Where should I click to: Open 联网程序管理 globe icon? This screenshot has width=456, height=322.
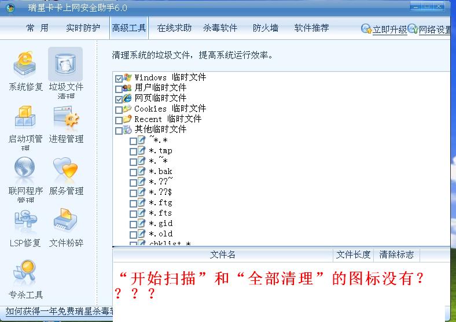[x=25, y=168]
